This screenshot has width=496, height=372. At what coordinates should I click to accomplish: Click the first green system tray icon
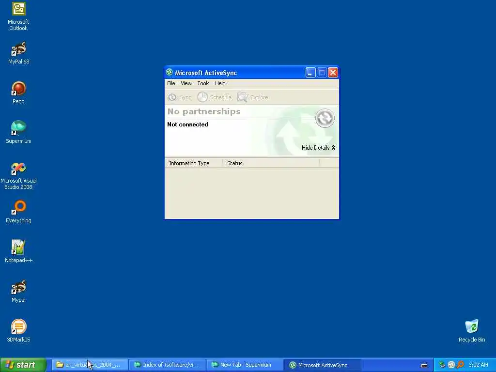(x=442, y=365)
